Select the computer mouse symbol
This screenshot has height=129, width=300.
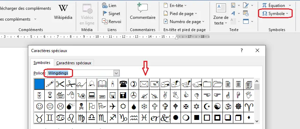pos(71,95)
